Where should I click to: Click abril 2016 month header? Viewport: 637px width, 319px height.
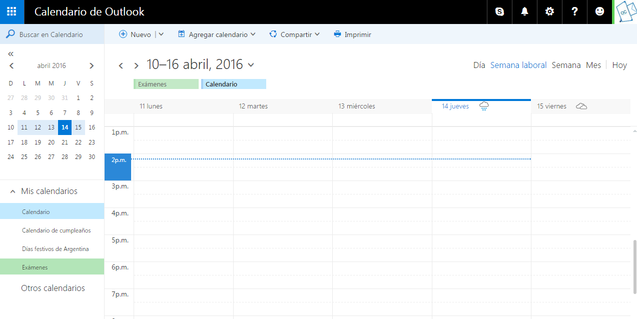coord(52,65)
